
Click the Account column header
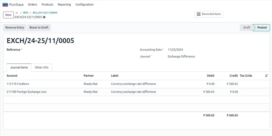pos(12,76)
